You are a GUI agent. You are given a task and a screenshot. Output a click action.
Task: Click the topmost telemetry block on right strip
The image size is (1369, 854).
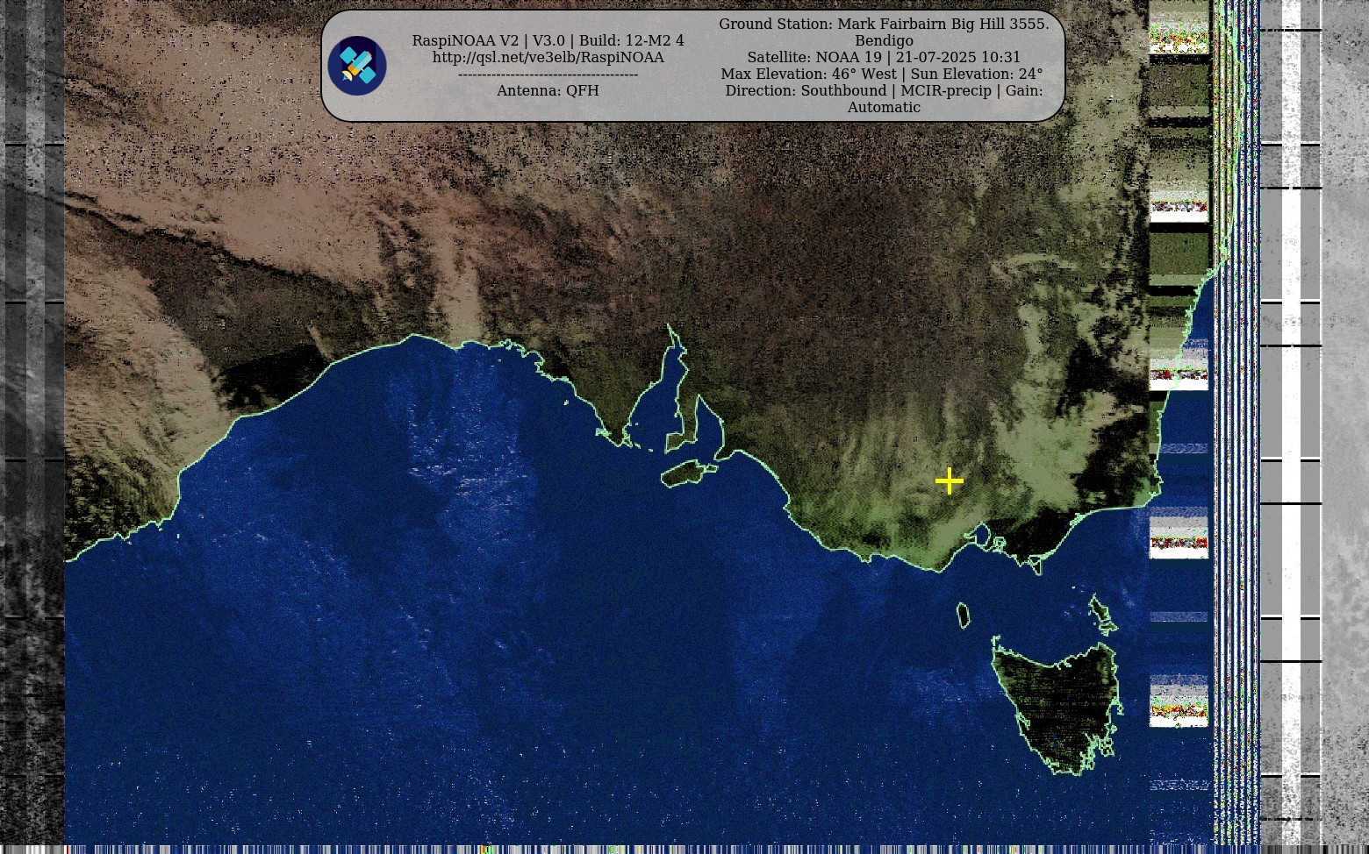[1179, 27]
